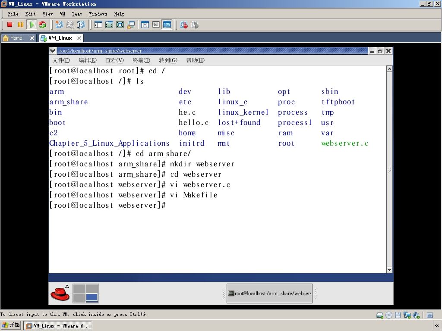Click the sound device status icon
The image size is (442, 331).
(x=416, y=315)
